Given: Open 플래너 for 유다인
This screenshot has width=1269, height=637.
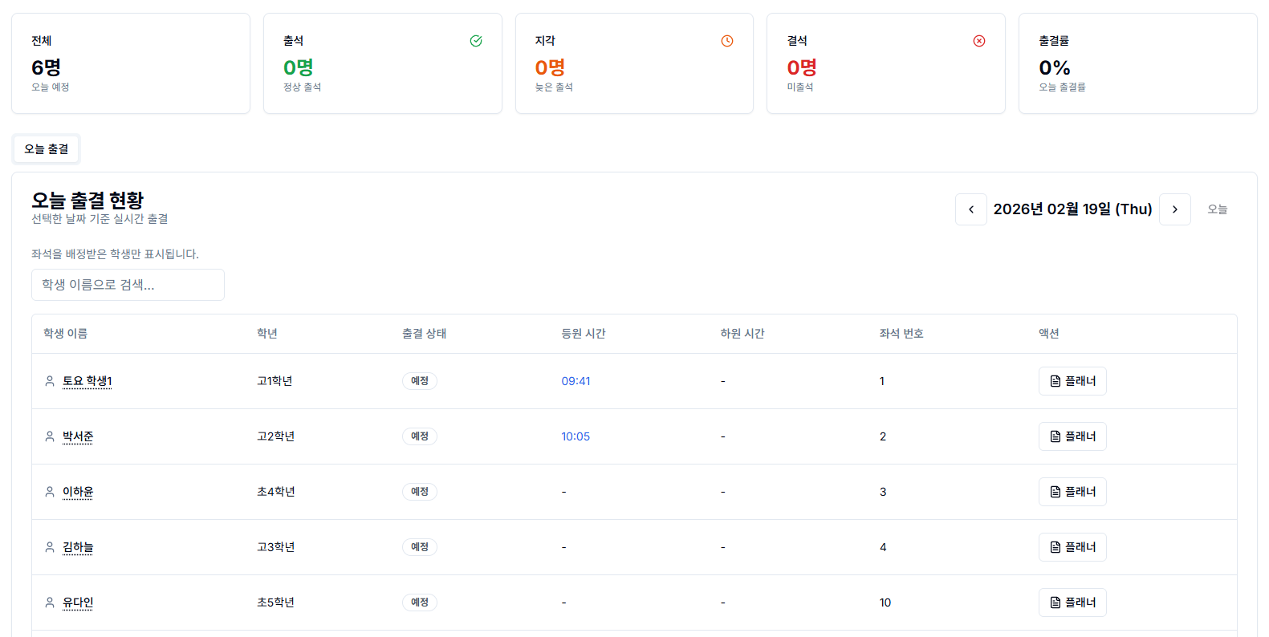Looking at the screenshot, I should [x=1072, y=603].
